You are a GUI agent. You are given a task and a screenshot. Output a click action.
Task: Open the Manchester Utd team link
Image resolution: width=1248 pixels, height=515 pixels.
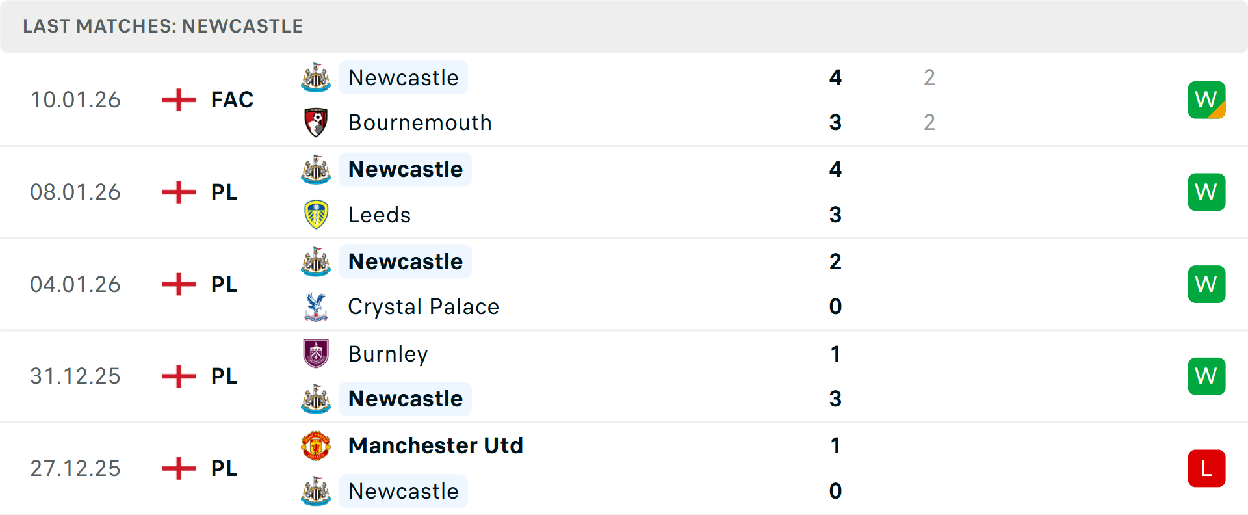pyautogui.click(x=435, y=446)
